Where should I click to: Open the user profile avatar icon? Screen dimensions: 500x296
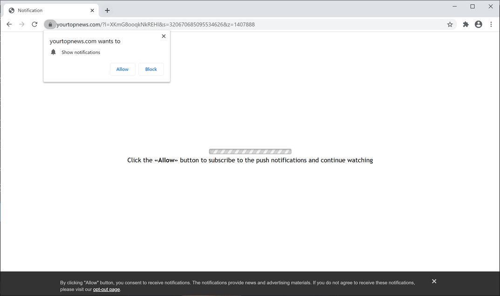pos(478,24)
